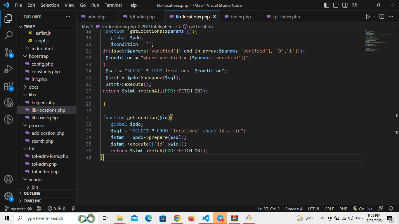Open the Extensions view in activity bar
This screenshot has height=224, width=399.
[x=8, y=86]
